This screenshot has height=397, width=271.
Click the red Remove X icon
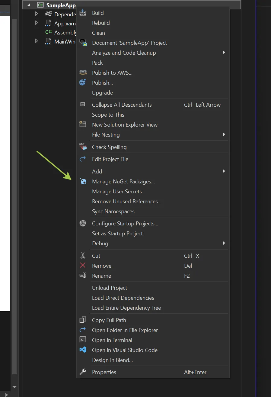pos(83,265)
